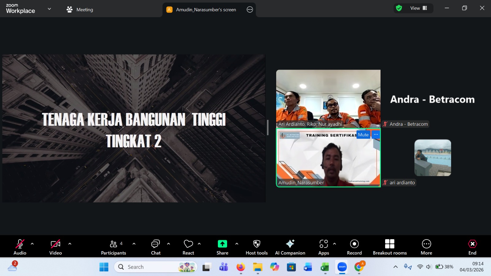Expand video options arrow next to Video

[70, 244]
